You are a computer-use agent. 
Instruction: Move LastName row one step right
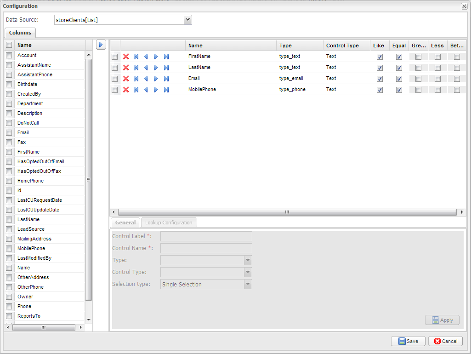(156, 68)
